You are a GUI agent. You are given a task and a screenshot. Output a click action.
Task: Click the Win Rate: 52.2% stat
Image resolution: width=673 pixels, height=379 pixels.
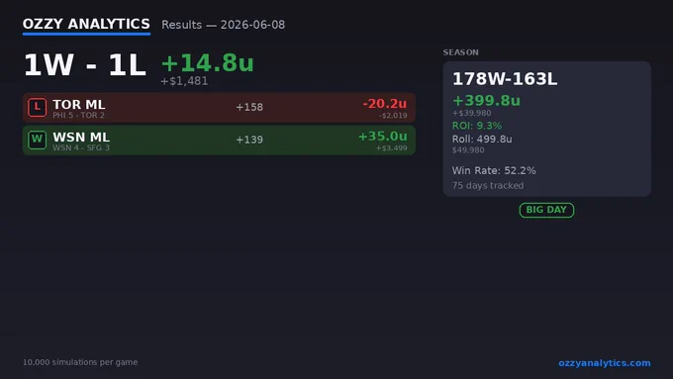(x=494, y=170)
